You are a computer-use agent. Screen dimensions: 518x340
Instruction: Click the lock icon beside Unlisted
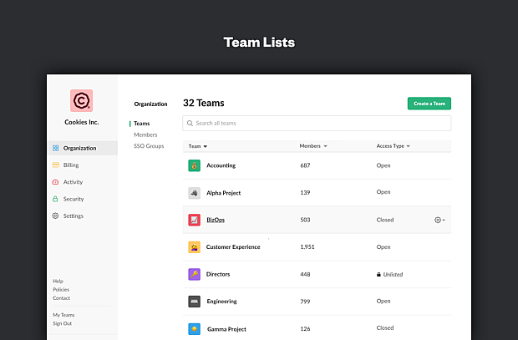point(378,274)
